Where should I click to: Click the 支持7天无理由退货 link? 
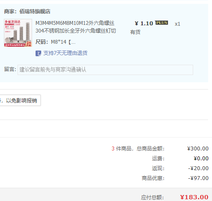65,53
